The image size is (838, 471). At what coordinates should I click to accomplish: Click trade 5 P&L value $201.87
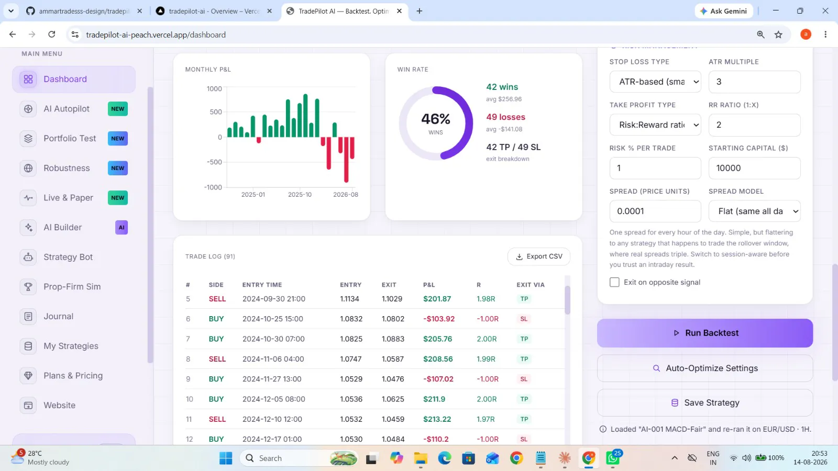pyautogui.click(x=437, y=299)
